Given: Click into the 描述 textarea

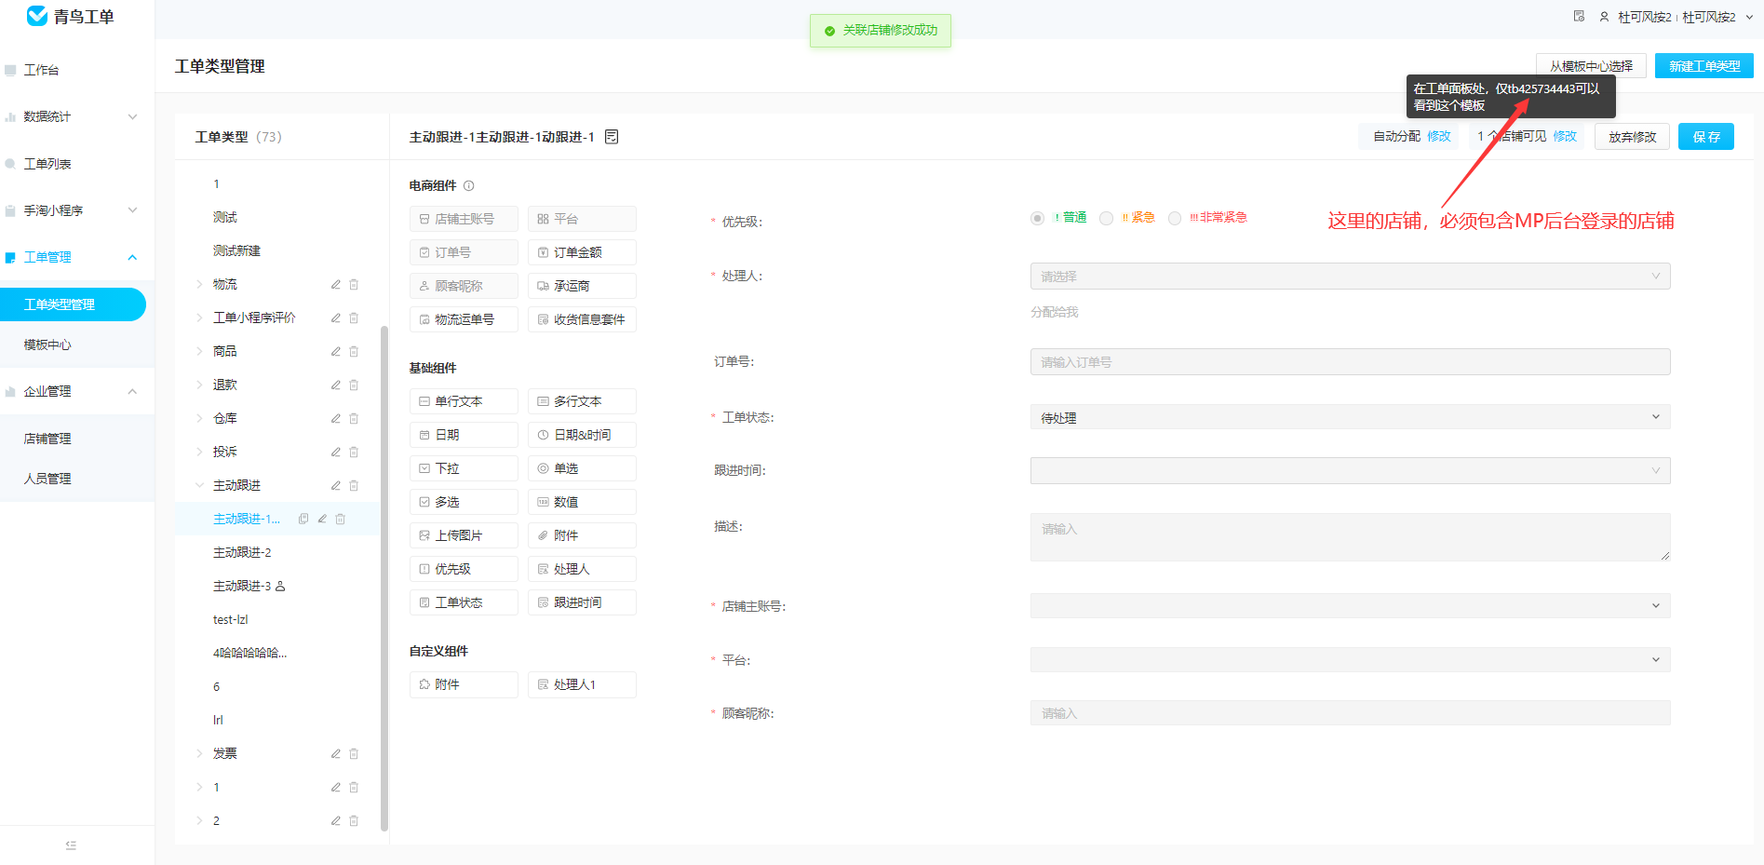Looking at the screenshot, I should point(1350,537).
